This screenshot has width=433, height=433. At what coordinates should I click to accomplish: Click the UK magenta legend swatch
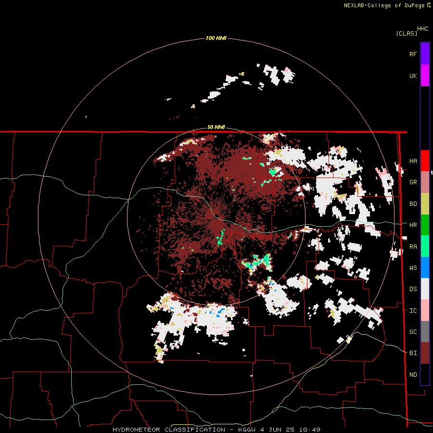click(x=425, y=76)
